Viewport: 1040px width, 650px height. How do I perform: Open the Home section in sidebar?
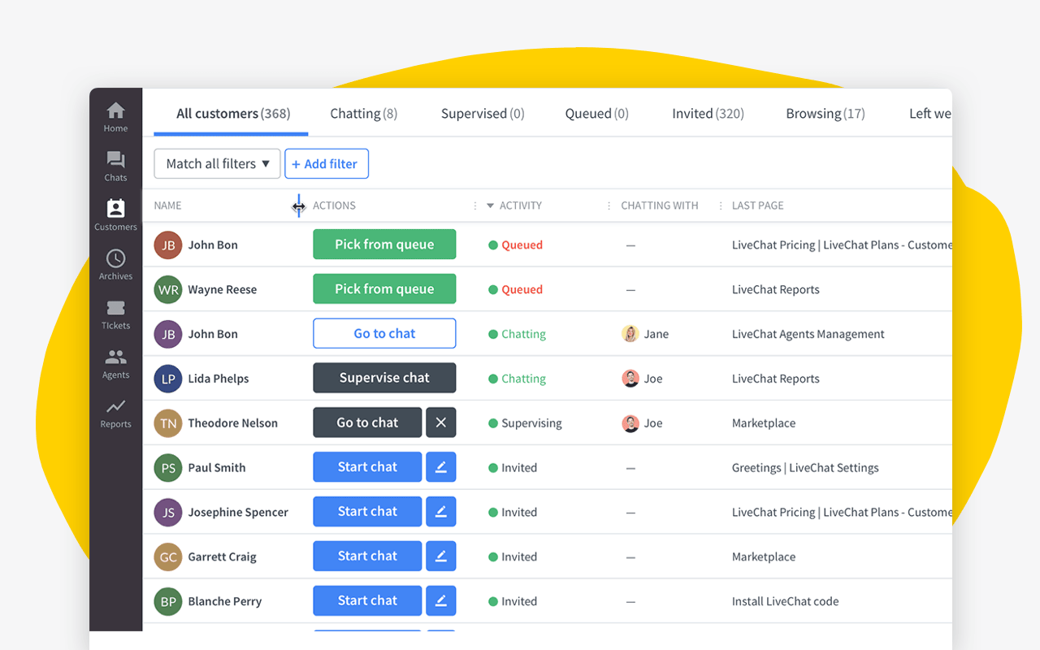(x=115, y=117)
